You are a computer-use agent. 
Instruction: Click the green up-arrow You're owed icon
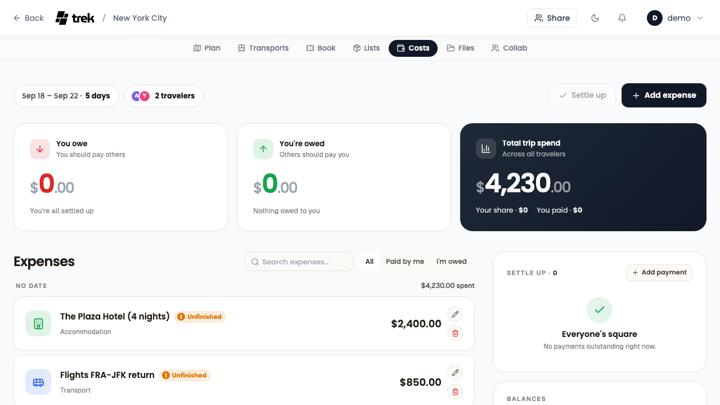click(x=263, y=149)
